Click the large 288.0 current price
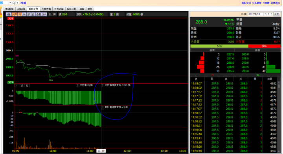The height and width of the screenshot is (154, 283). pyautogui.click(x=201, y=22)
